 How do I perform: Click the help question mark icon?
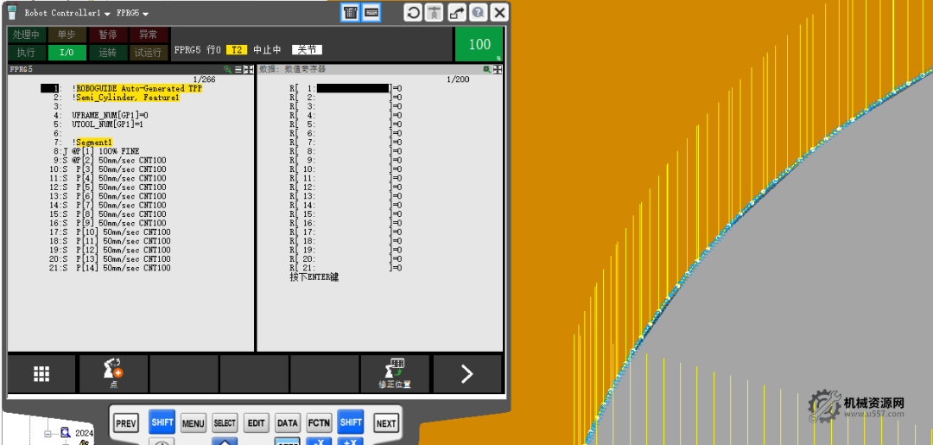[479, 12]
